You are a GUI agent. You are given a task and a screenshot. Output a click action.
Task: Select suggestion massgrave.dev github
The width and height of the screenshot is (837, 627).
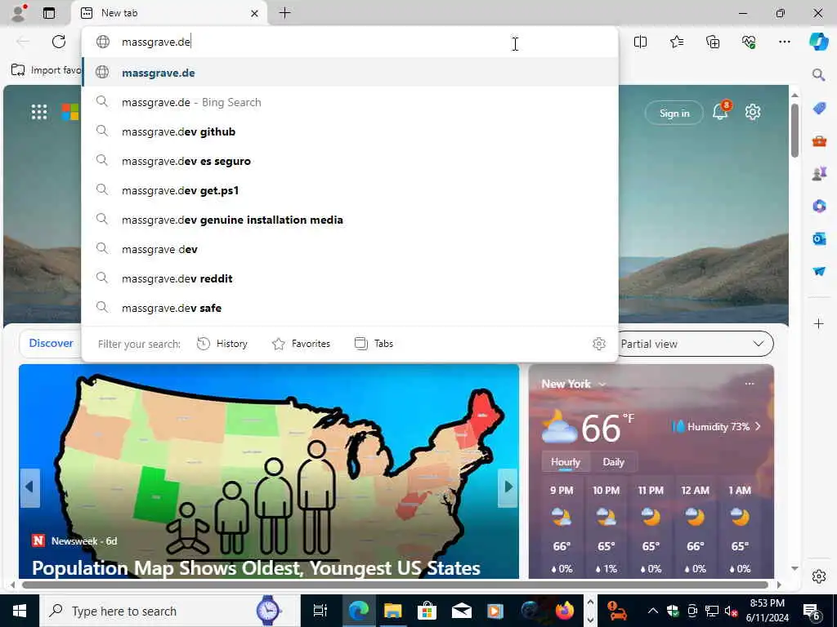pos(350,131)
